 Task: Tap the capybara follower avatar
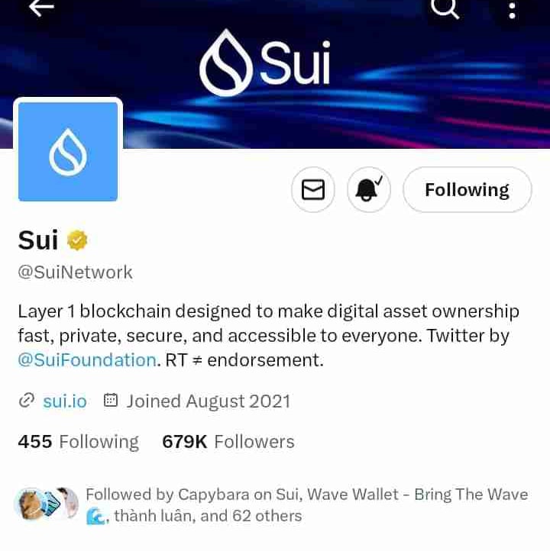31,504
